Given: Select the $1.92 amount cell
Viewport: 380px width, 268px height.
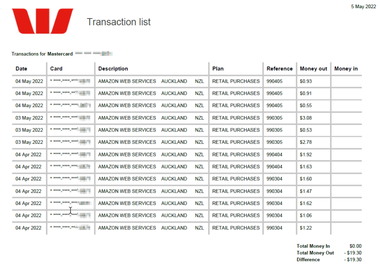Looking at the screenshot, I should point(306,155).
